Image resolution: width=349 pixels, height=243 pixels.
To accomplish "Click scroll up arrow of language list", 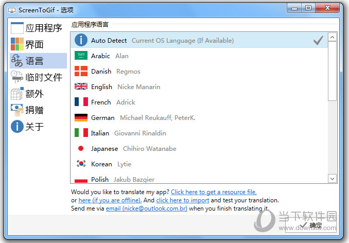I will click(x=333, y=37).
